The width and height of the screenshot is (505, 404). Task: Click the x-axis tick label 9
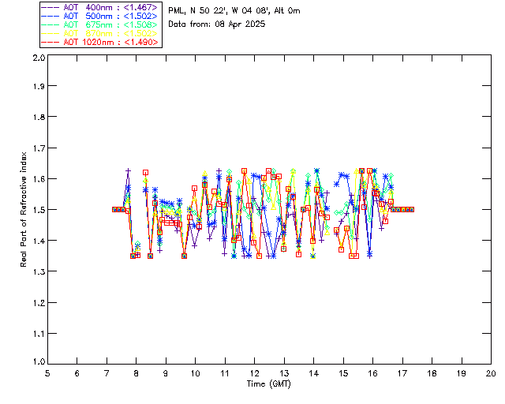(x=166, y=373)
